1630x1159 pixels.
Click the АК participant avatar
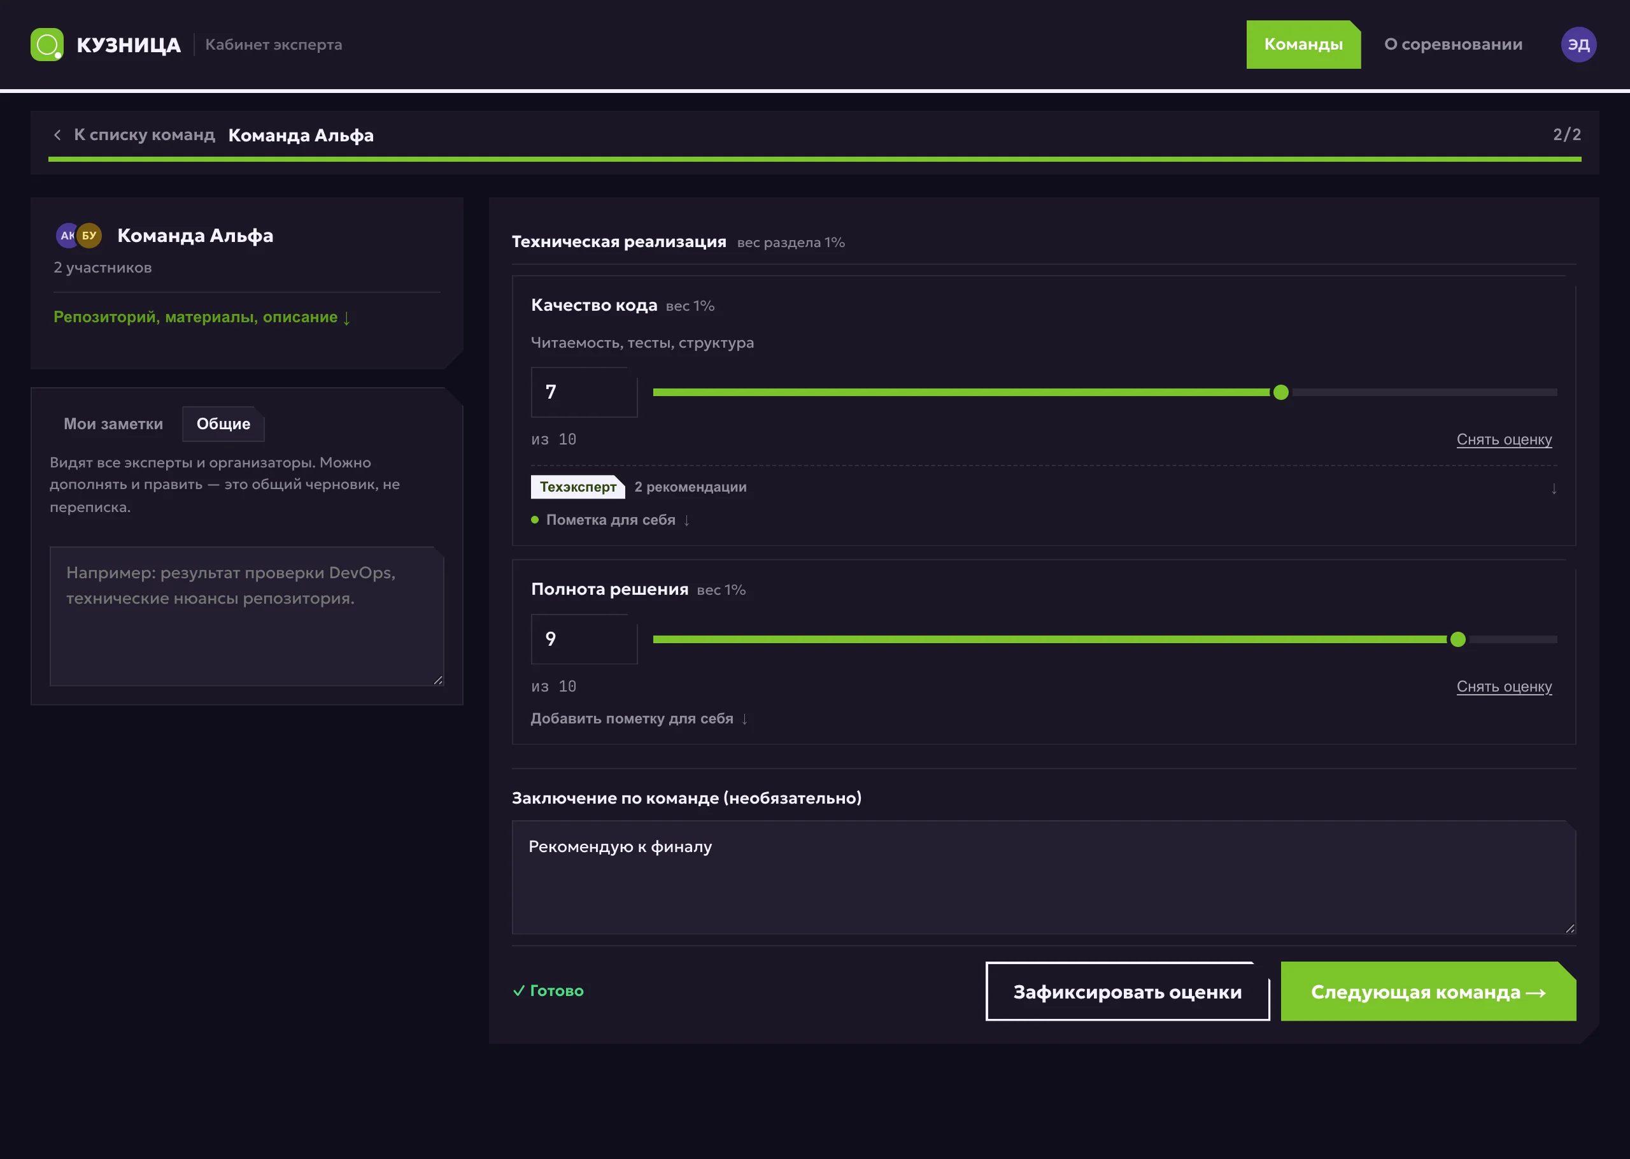pos(66,236)
